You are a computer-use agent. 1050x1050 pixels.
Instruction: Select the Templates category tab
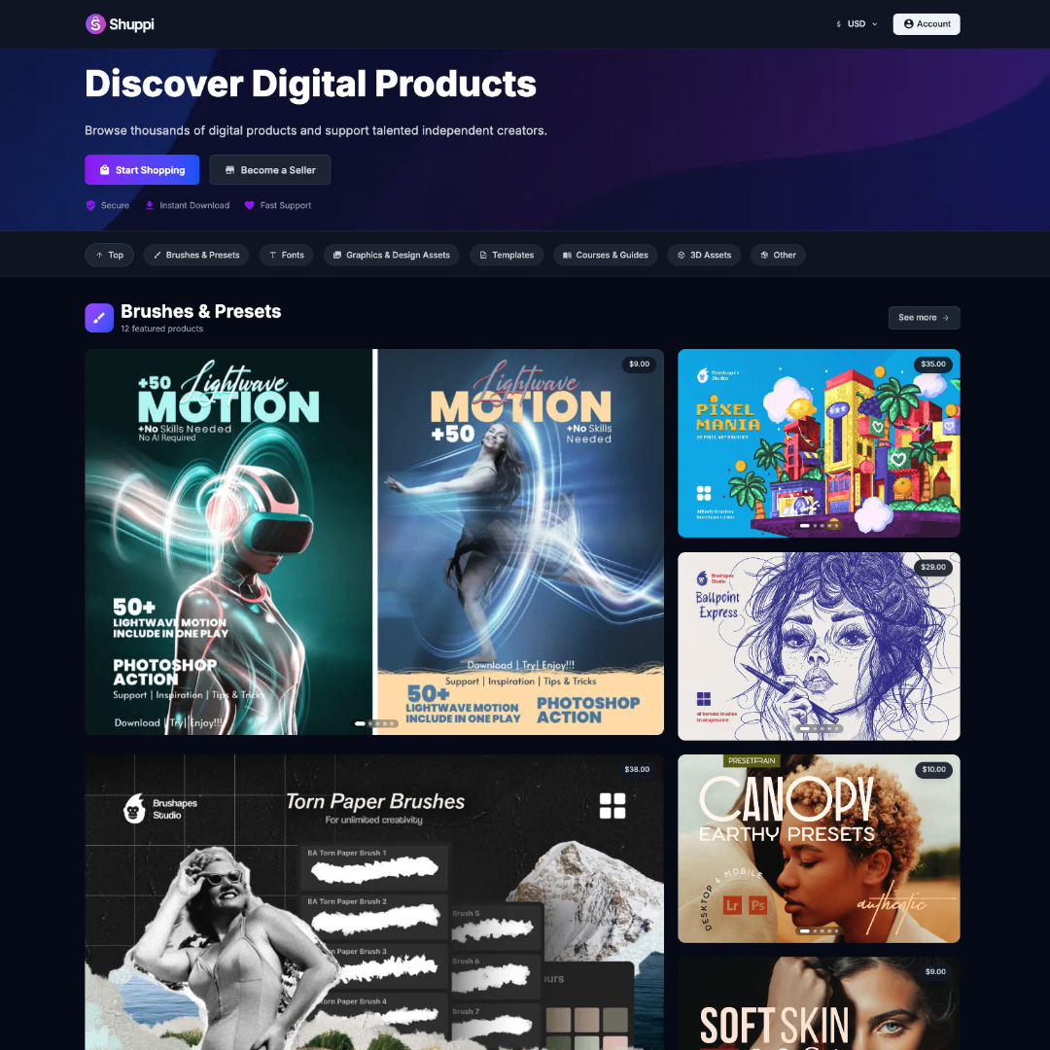507,255
